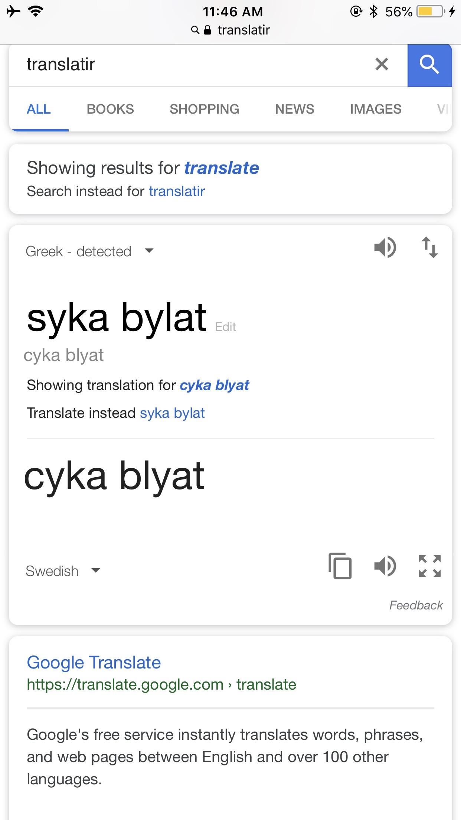Search instead for translatir

point(177,191)
